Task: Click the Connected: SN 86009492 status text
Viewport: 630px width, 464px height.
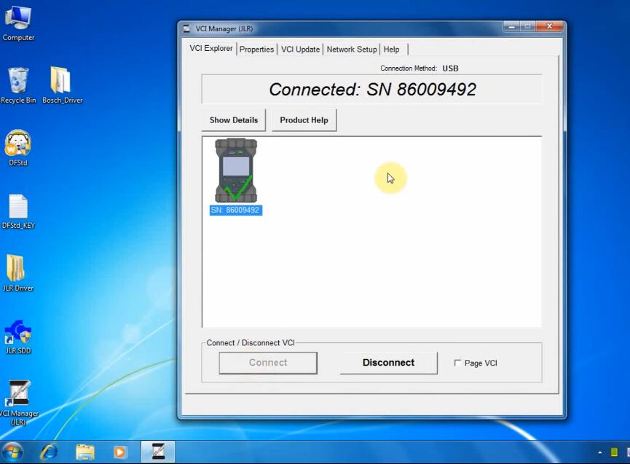Action: tap(372, 89)
